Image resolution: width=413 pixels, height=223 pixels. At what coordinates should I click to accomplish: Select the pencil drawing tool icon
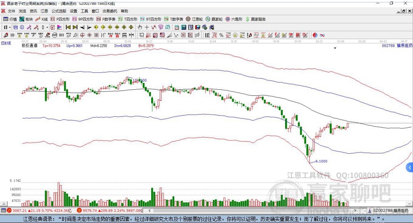[x=6, y=35]
